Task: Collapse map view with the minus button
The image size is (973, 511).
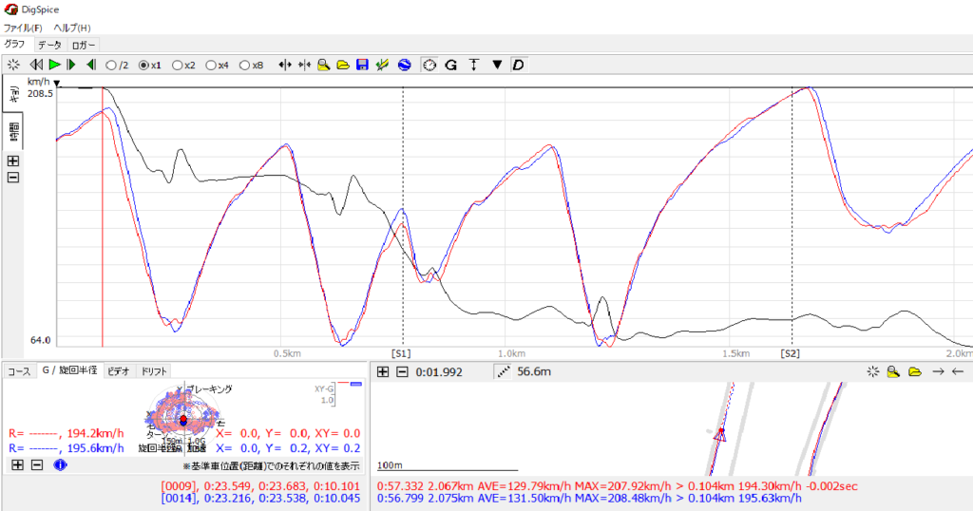Action: [402, 372]
